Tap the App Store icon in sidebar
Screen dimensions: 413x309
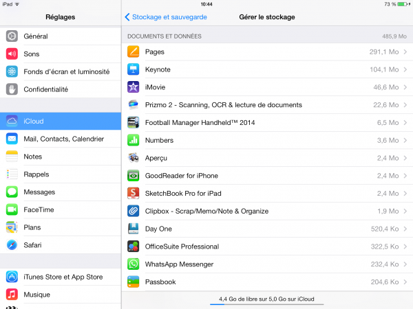pyautogui.click(x=12, y=277)
